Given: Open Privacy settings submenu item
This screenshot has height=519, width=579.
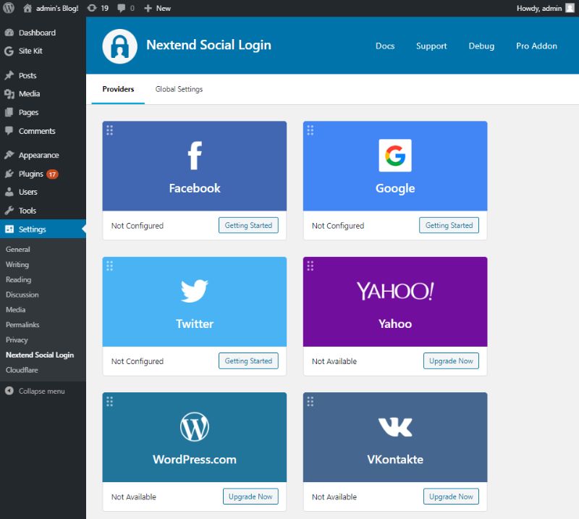Looking at the screenshot, I should point(17,339).
